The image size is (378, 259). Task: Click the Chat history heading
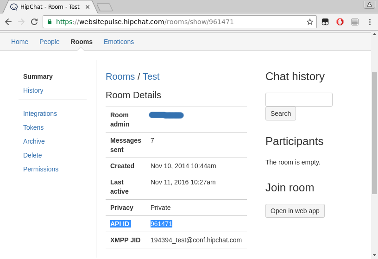(x=295, y=77)
